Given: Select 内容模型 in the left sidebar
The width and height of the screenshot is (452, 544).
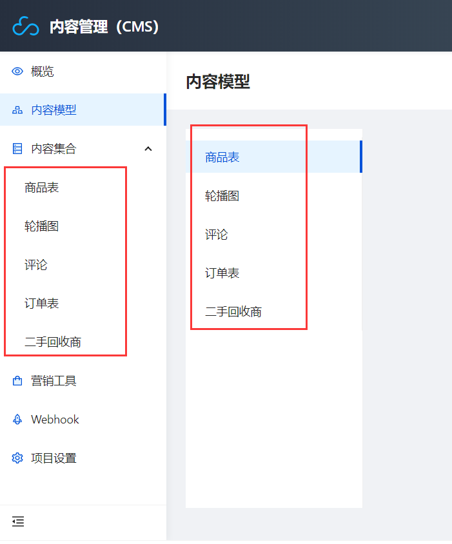Looking at the screenshot, I should (x=83, y=110).
